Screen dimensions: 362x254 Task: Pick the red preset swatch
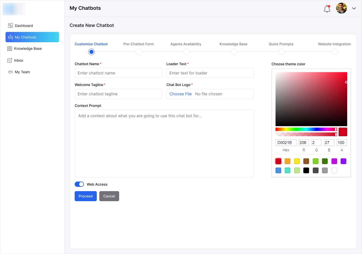(278, 161)
